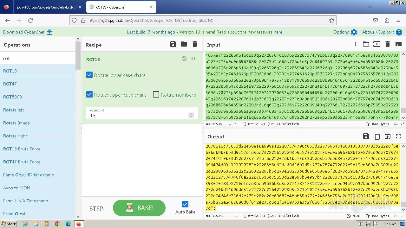Clear recipe with trash icon
This screenshot has width=406, height=228.
point(195,44)
